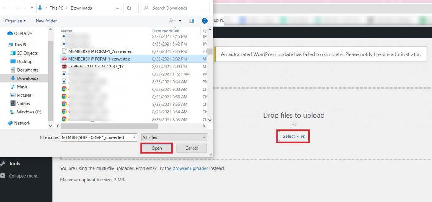Click Chrome icon on 8:55 AM file row
This screenshot has width=432, height=202.
[x=64, y=104]
